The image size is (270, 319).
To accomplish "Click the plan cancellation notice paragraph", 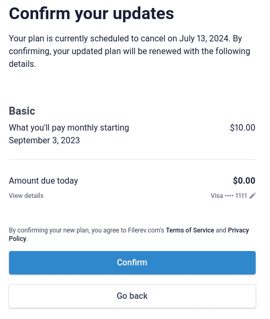I will tap(129, 51).
